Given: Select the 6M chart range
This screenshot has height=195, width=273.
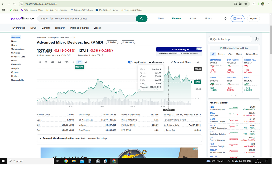Looking at the screenshot, I should pos(59,62).
